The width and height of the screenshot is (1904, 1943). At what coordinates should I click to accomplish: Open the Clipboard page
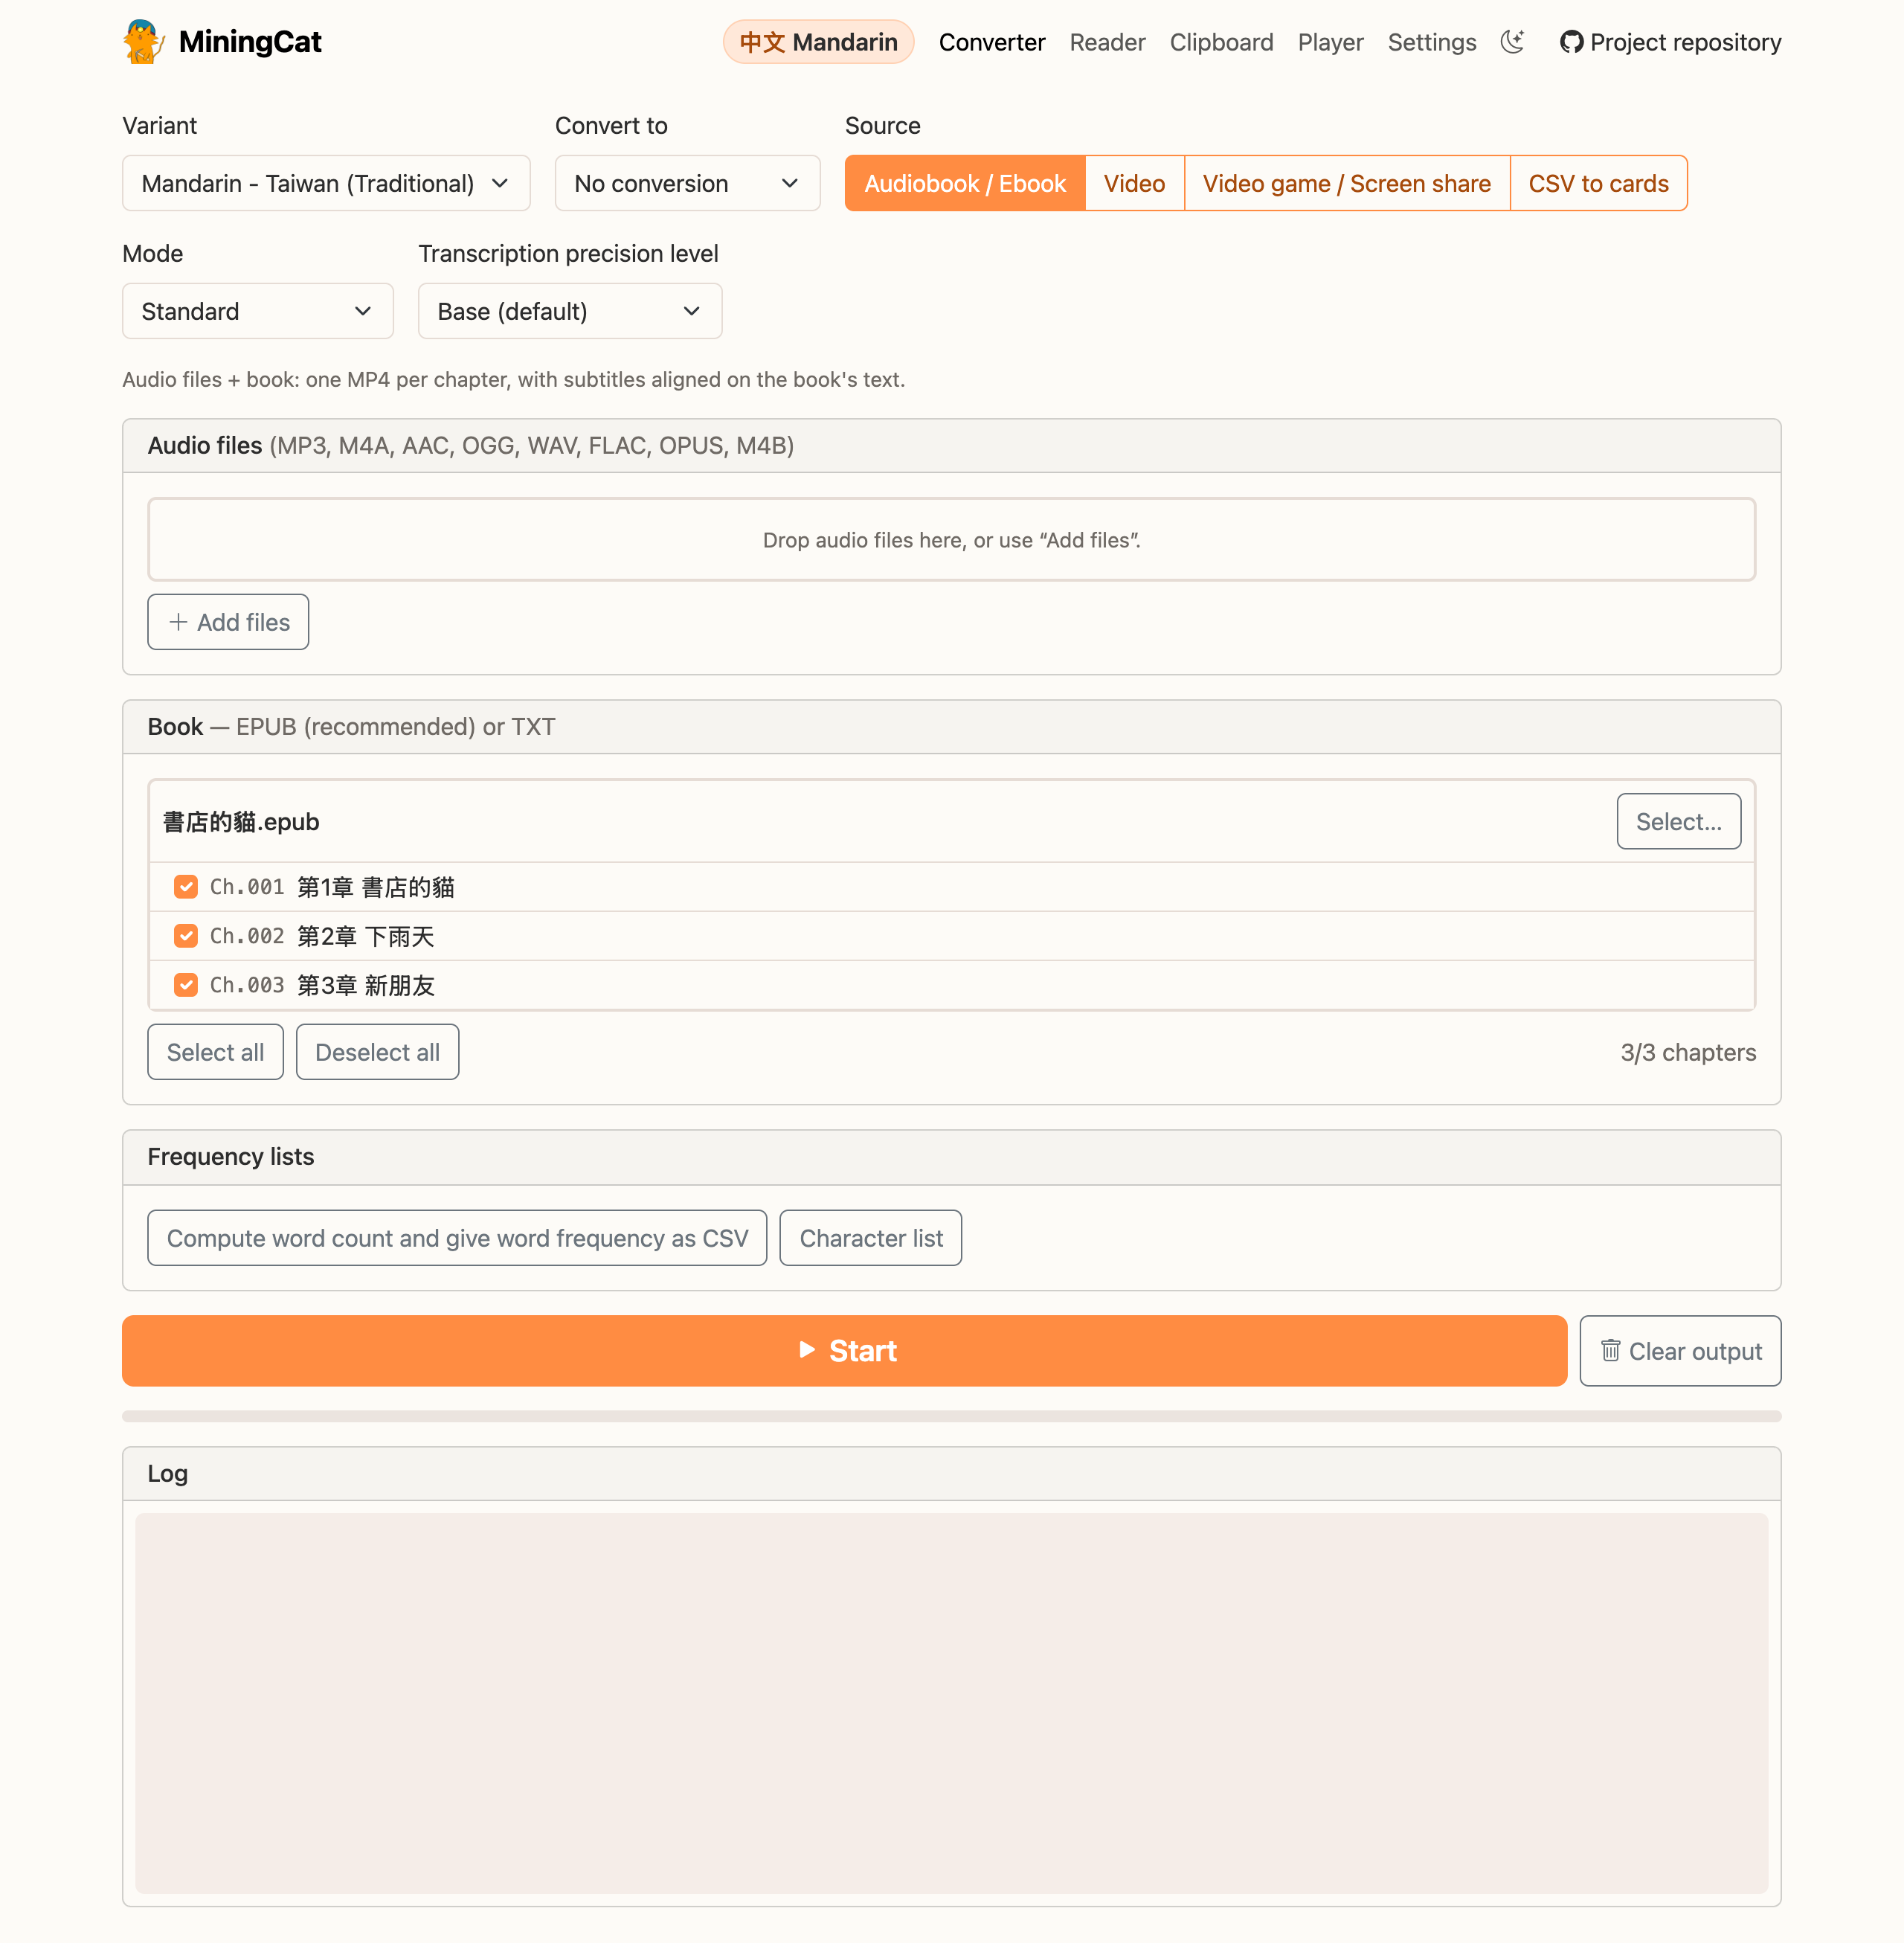point(1221,42)
